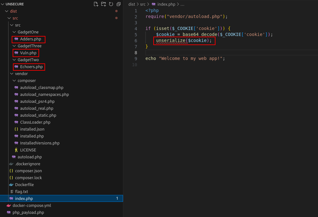Screen dimensions: 318x217
Task: Click the JSON braces icon beside composer.json
Action: [11, 171]
